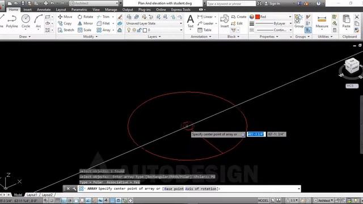Expand the Draw panel
This screenshot has height=204, width=363.
(x=24, y=36)
